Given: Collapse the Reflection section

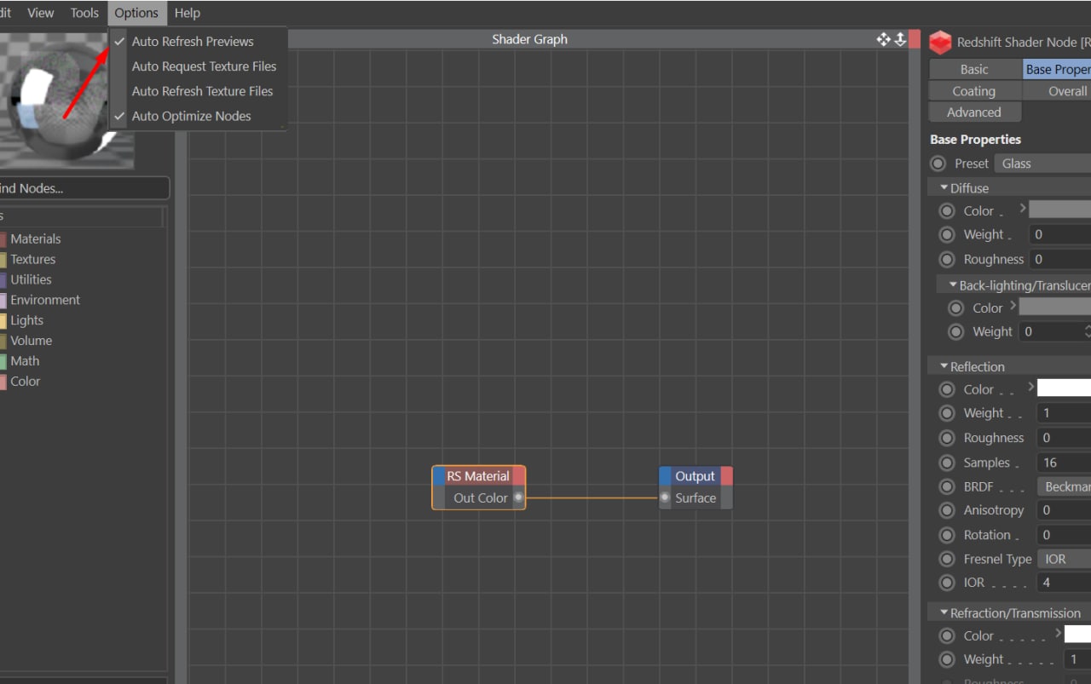Looking at the screenshot, I should [x=944, y=366].
